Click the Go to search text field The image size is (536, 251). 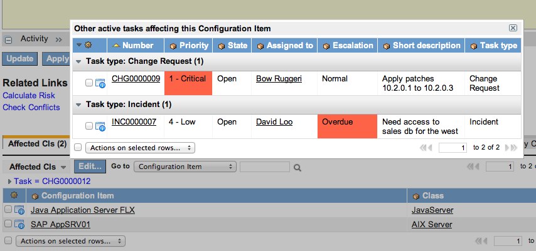pyautogui.click(x=264, y=166)
